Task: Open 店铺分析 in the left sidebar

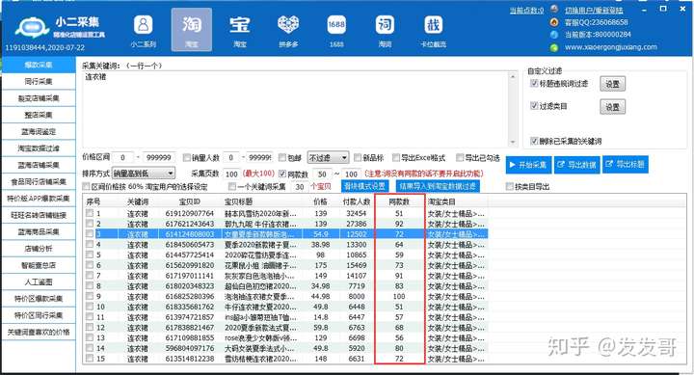Action: [39, 249]
